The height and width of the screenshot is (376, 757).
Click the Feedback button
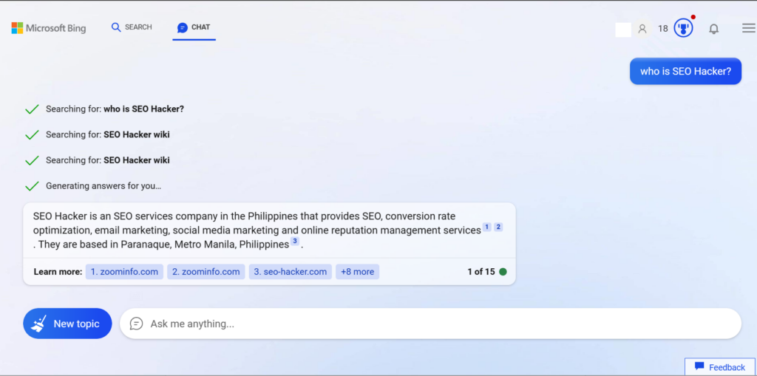[x=720, y=367]
